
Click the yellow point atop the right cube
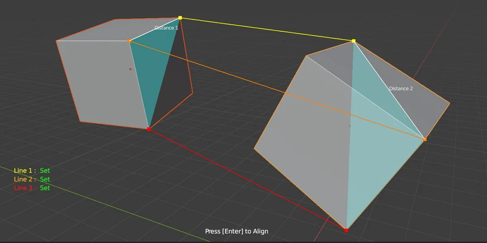click(x=353, y=41)
